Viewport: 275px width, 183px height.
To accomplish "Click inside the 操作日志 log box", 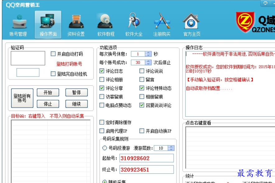I will (230, 84).
